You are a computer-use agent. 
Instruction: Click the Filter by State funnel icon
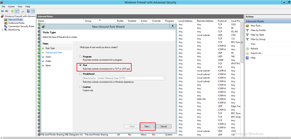click(247, 35)
